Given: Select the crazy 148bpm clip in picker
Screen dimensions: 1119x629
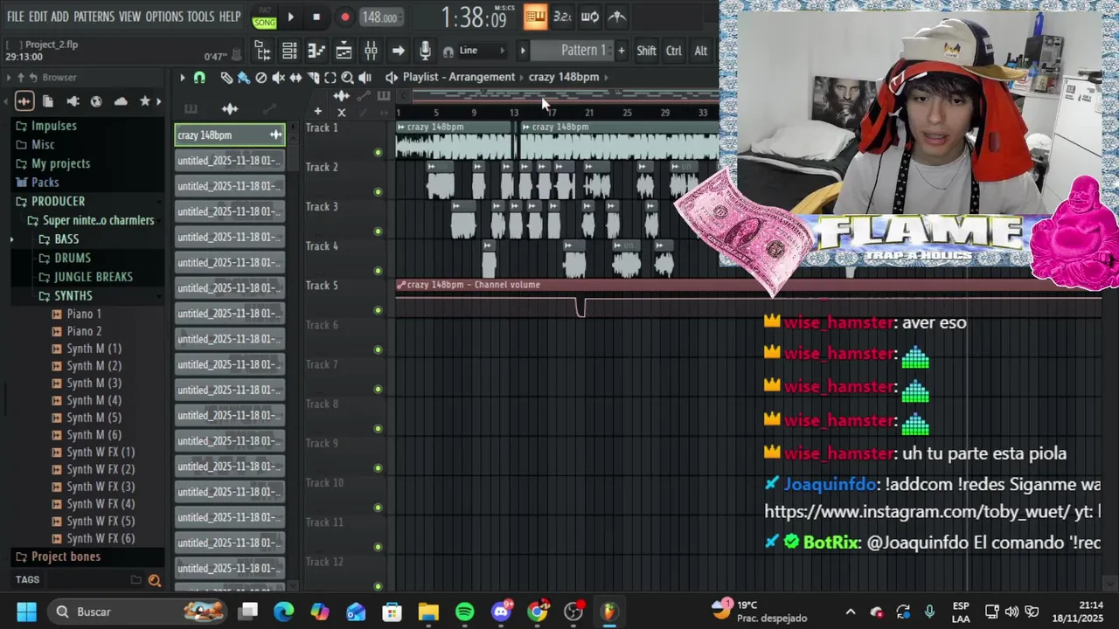Looking at the screenshot, I should click(230, 135).
